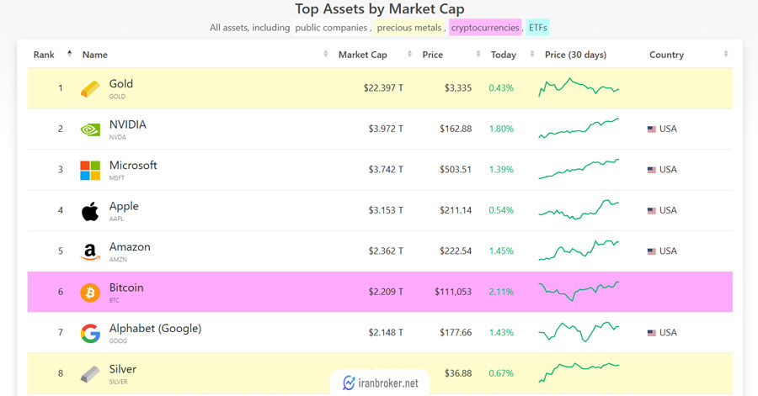Image resolution: width=758 pixels, height=396 pixels.
Task: Click the USA flag in NVIDIA row
Action: click(651, 129)
